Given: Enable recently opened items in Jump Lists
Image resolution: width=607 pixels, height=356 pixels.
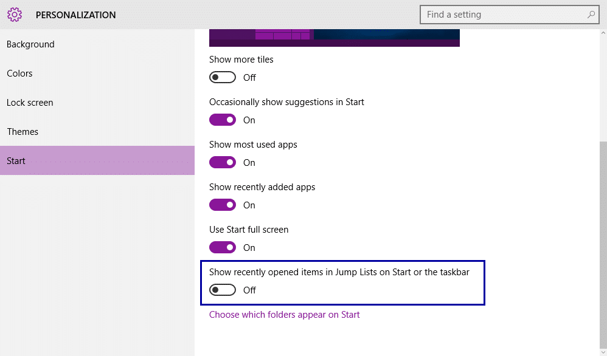Looking at the screenshot, I should tap(223, 290).
